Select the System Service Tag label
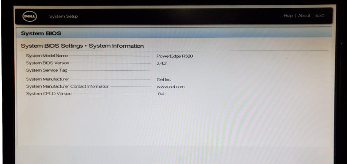This screenshot has width=347, height=164. click(46, 70)
